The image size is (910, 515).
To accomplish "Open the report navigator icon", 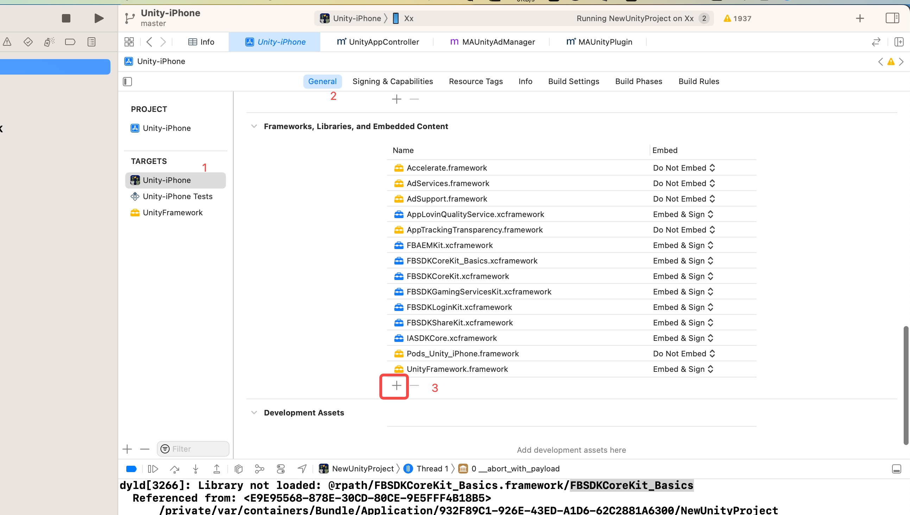I will 91,42.
